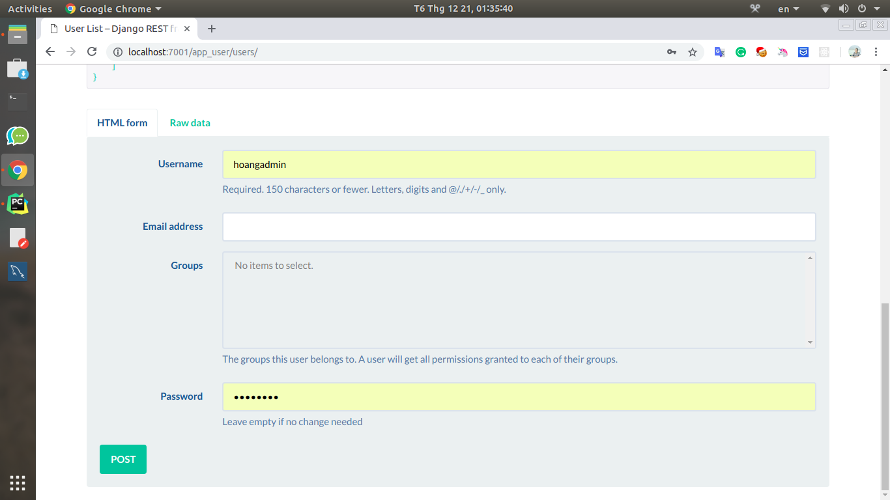Click Activities in the top bar
This screenshot has height=500, width=890.
pyautogui.click(x=30, y=8)
